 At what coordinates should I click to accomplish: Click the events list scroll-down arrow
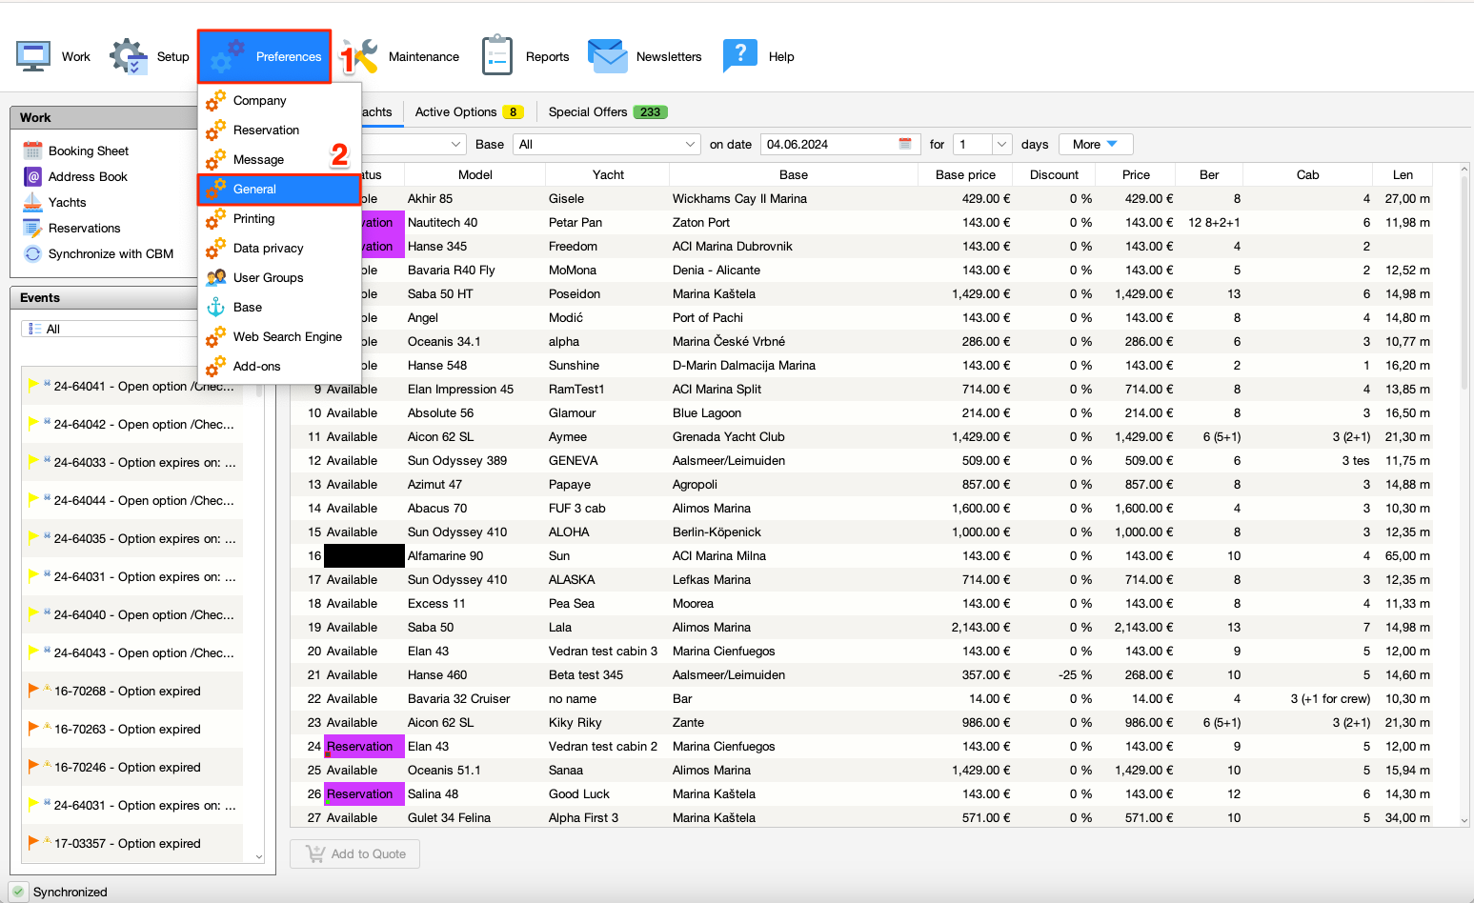(259, 856)
